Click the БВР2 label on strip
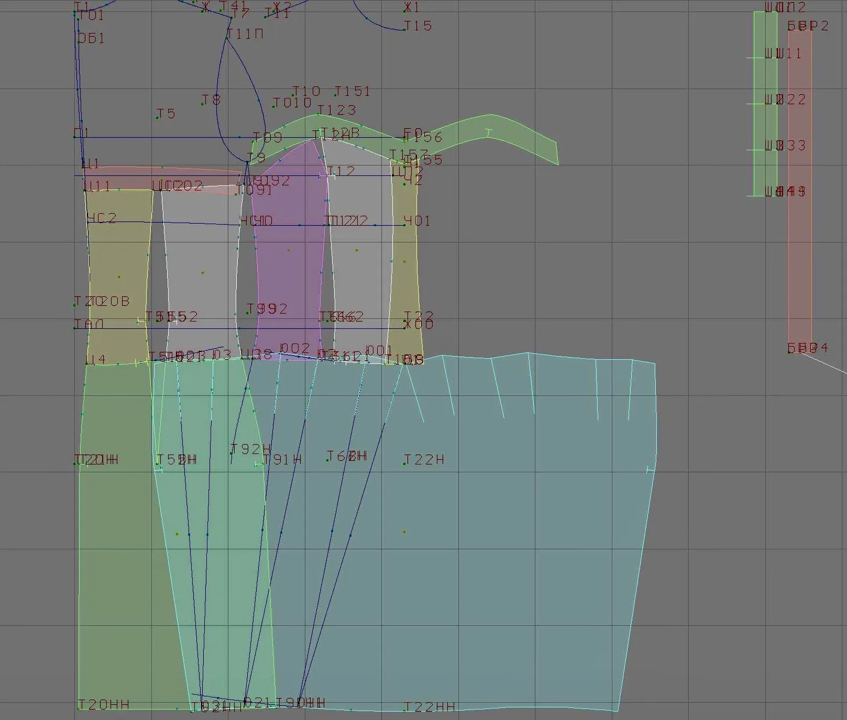 [x=808, y=26]
